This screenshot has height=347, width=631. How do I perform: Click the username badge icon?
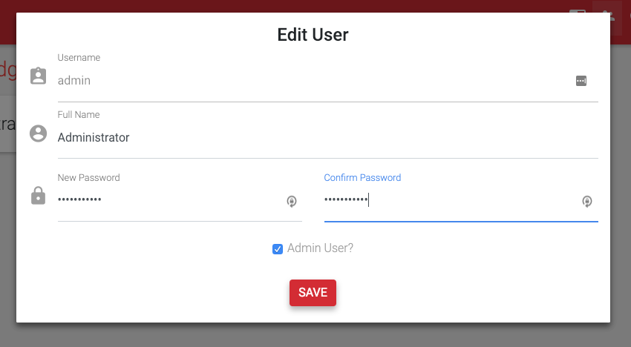38,76
